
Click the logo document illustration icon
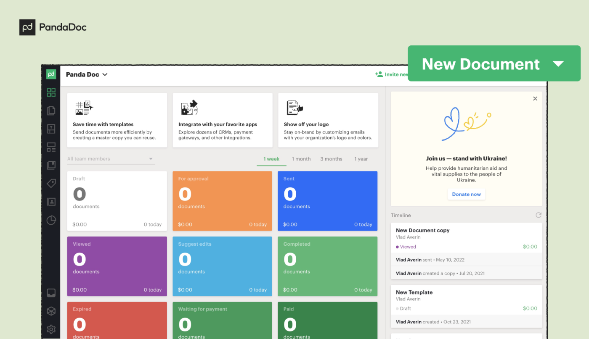pos(294,108)
